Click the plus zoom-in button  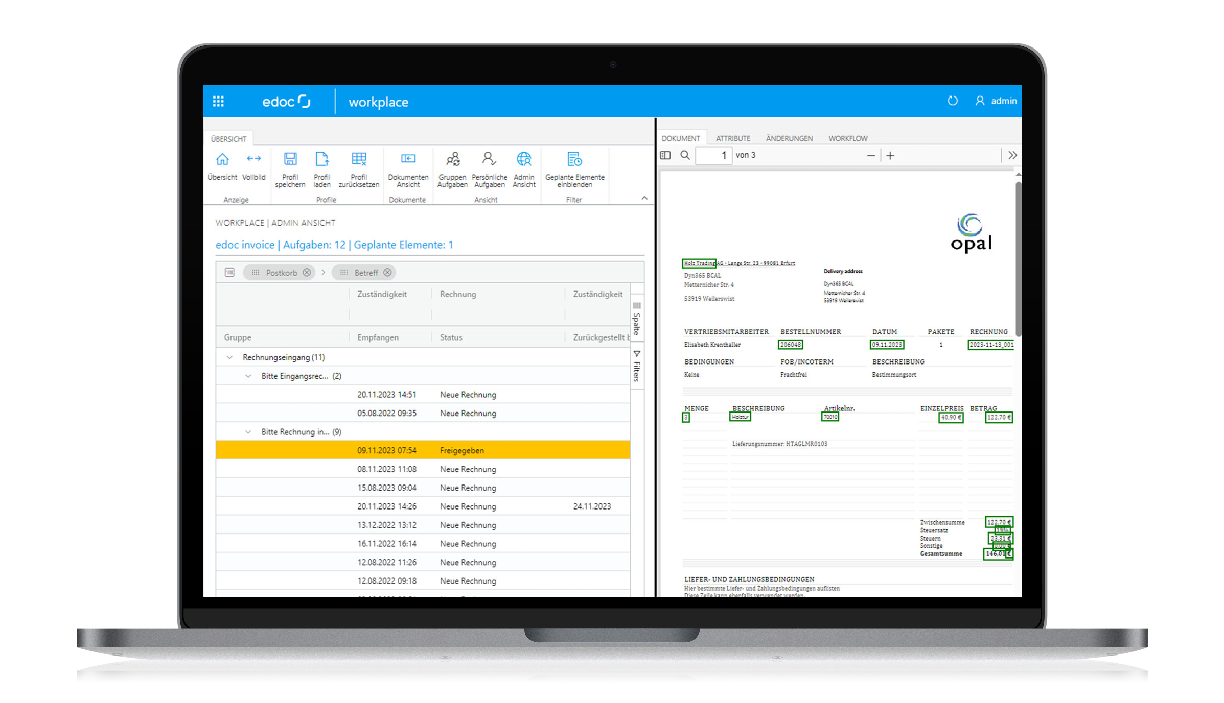(x=890, y=155)
